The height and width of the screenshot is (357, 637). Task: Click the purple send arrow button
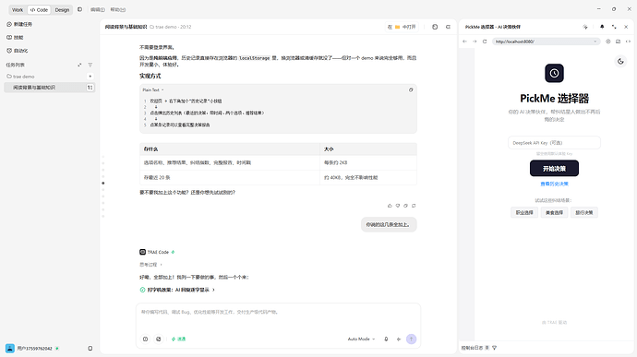pos(411,339)
